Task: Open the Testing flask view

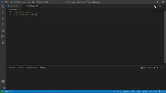Action: (3, 42)
